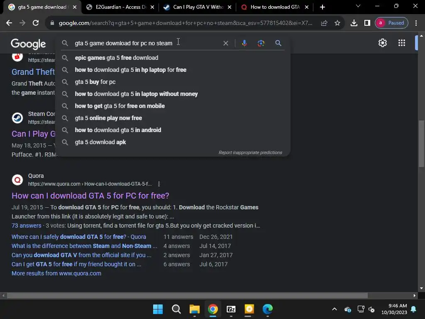Choose suggestion gta 5 free on mobile
Viewport: 425px width, 319px height.
(173, 106)
